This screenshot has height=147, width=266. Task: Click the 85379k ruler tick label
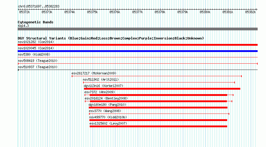183,12
